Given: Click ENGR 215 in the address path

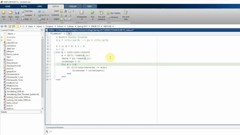Looking at the screenshot, I should tap(96, 26).
